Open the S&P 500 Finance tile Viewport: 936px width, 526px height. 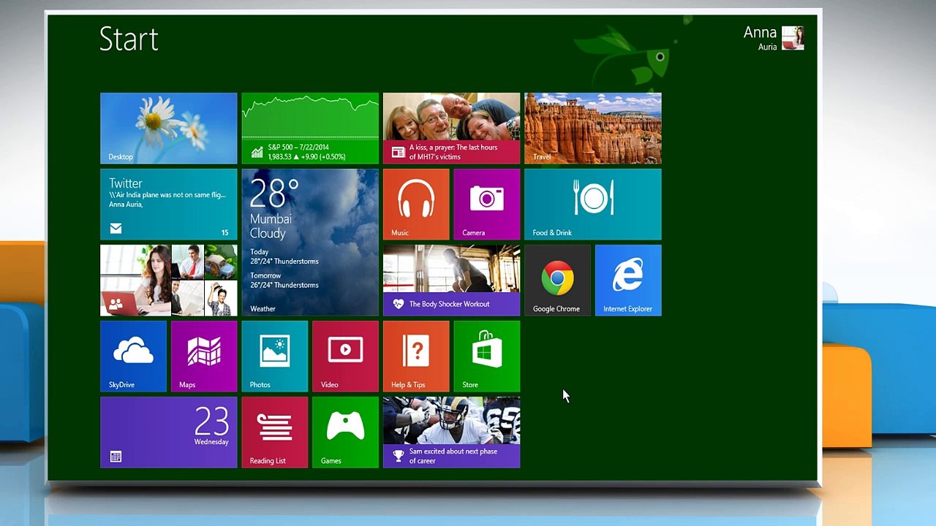[310, 129]
